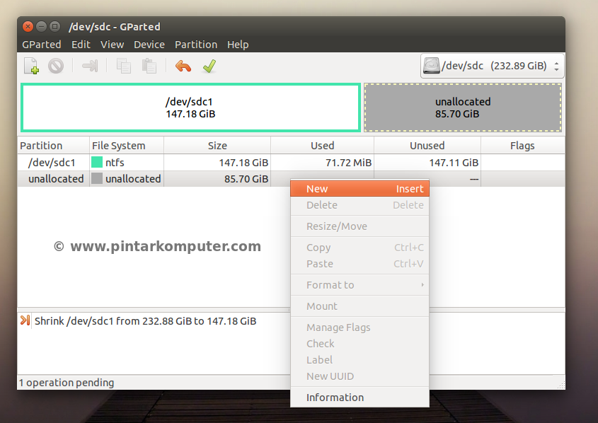598x423 pixels.
Task: Grab the window corner resize grip
Action: pyautogui.click(x=560, y=385)
